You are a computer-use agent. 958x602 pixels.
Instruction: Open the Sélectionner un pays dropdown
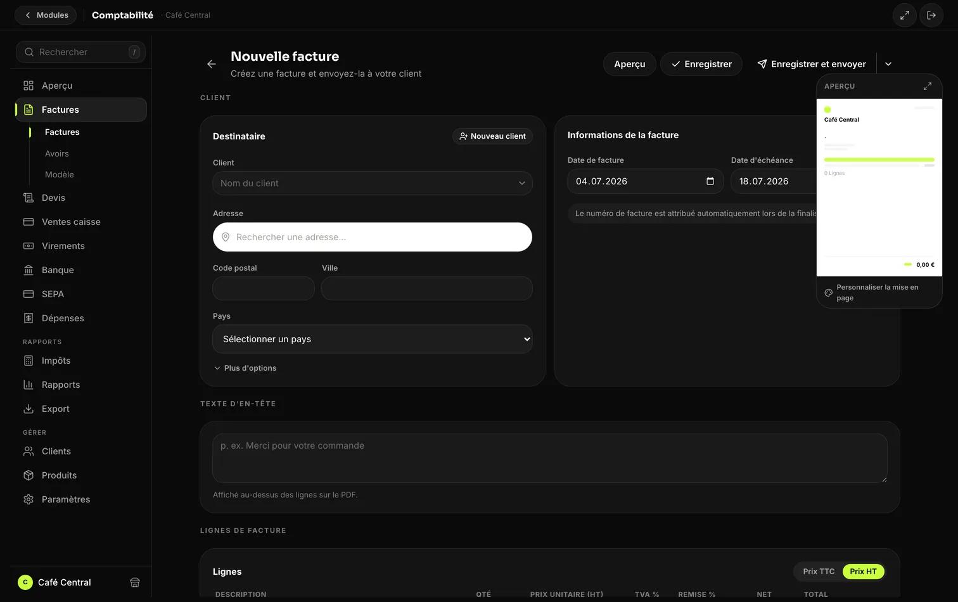(x=373, y=339)
